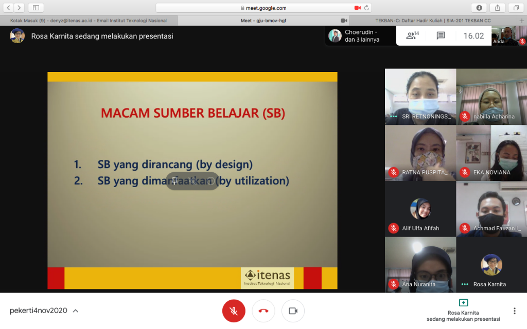The image size is (527, 329).
Task: Open a new Safari tab
Action: [x=522, y=21]
